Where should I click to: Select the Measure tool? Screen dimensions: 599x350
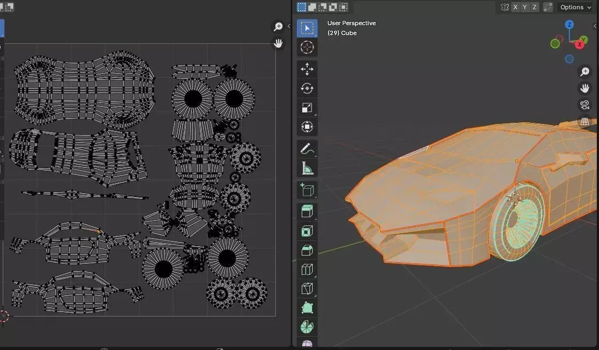(307, 168)
